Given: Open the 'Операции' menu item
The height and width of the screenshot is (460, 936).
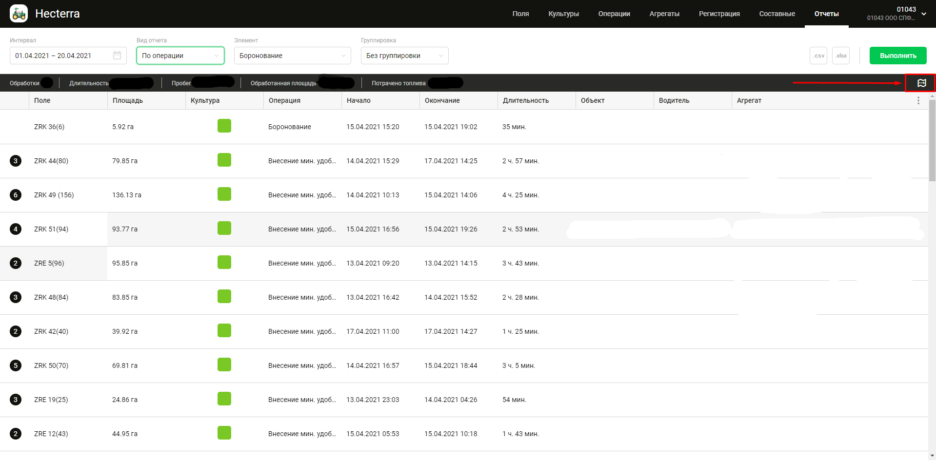Looking at the screenshot, I should point(614,14).
